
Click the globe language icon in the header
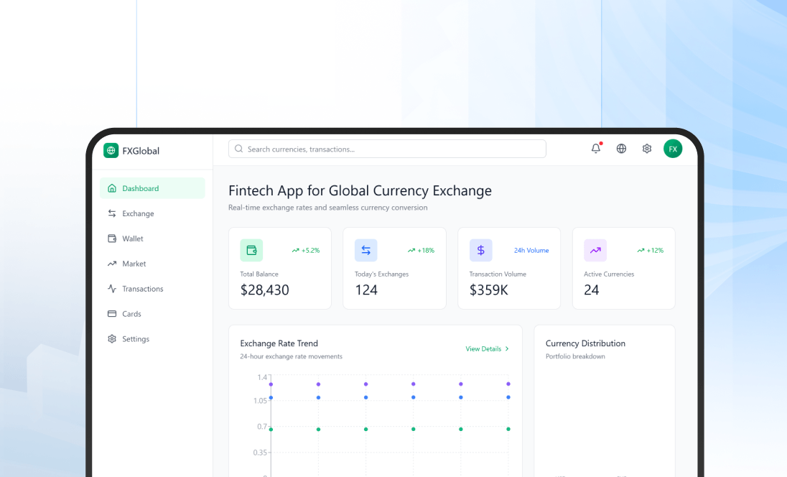coord(620,149)
